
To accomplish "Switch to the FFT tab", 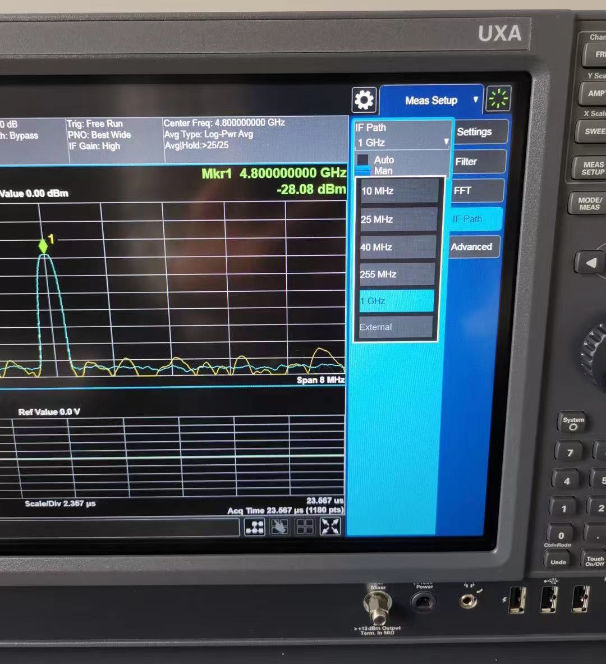I will click(478, 191).
